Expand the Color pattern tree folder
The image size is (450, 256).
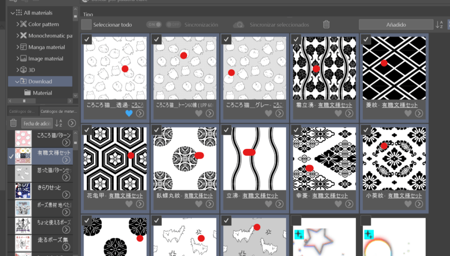click(18, 24)
